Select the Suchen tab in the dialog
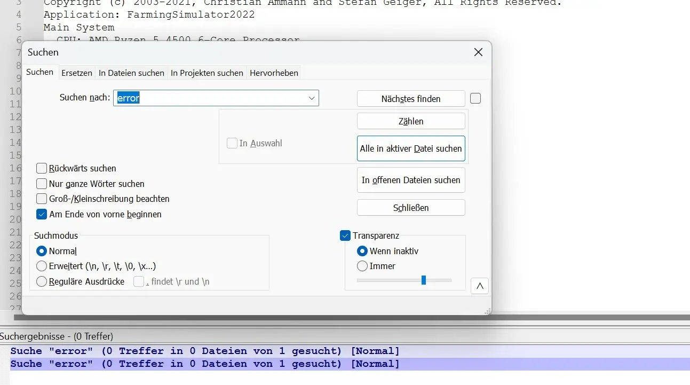This screenshot has height=385, width=690. [40, 72]
